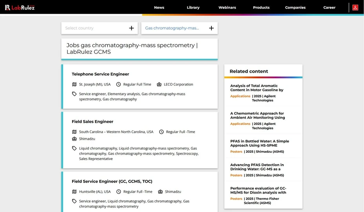Click 'Huntsville (AL), USA' location
Image resolution: width=364 pixels, height=212 pixels.
95,192
